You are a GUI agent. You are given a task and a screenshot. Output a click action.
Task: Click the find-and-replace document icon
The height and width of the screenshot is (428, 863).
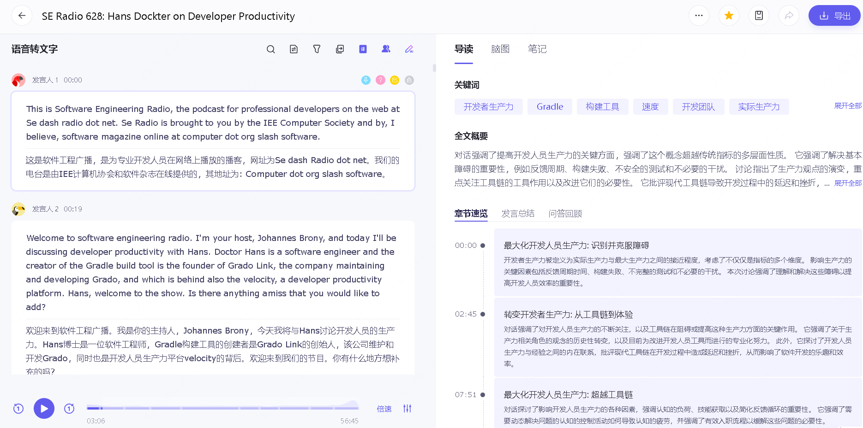tap(294, 49)
